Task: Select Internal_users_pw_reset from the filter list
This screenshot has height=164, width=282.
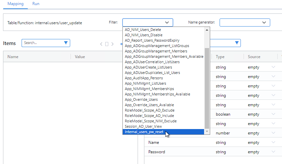Action: click(144, 132)
